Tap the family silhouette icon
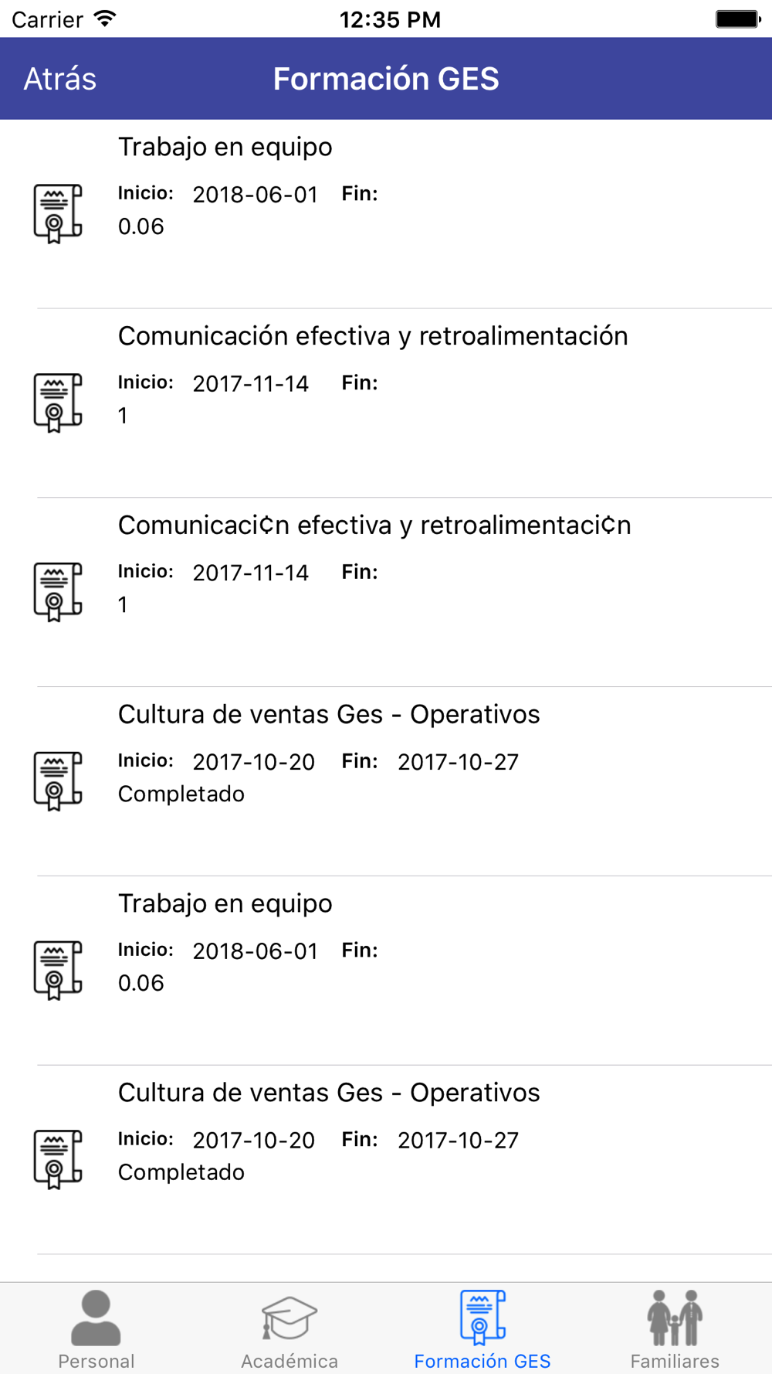This screenshot has height=1374, width=772. tap(675, 1318)
